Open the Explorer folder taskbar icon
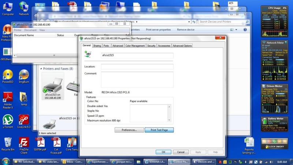The image size is (293, 165). click(x=138, y=162)
